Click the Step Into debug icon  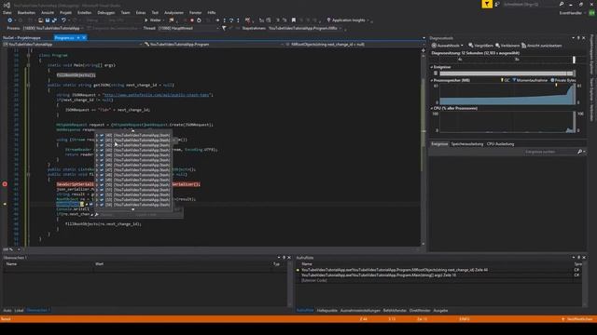coord(224,20)
